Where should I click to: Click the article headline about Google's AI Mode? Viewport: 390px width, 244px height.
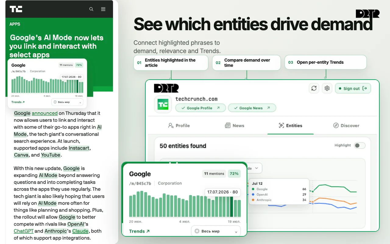(x=57, y=46)
